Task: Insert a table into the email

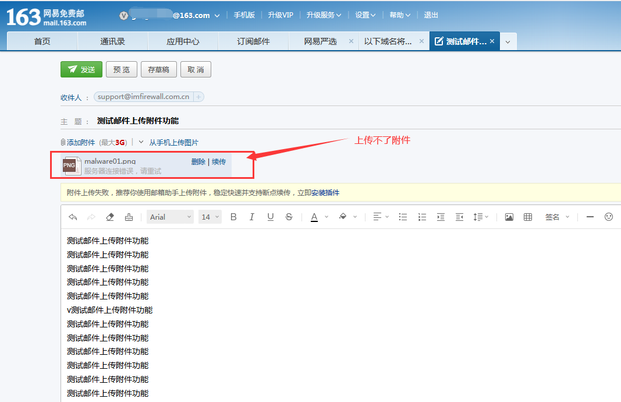Action: (x=528, y=217)
